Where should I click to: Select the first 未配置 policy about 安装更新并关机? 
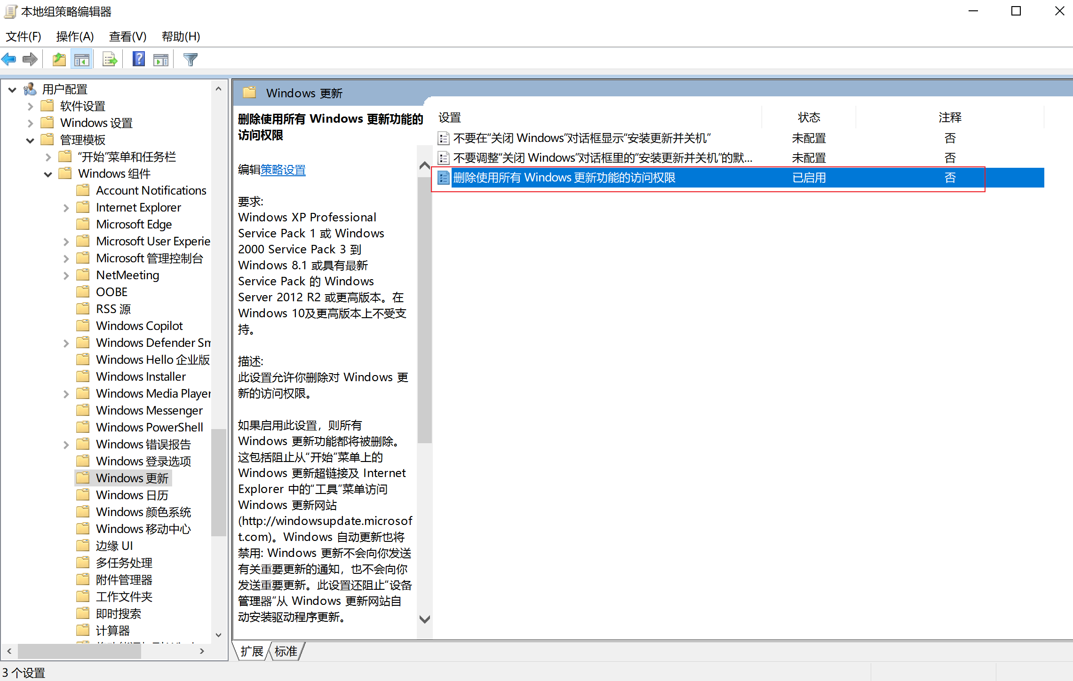click(x=581, y=138)
